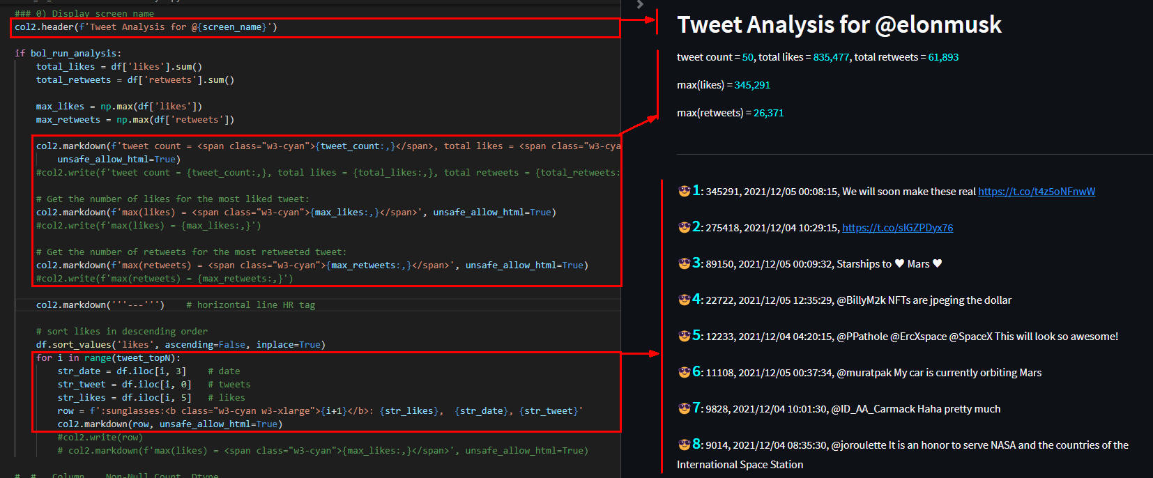Viewport: 1153px width, 478px height.
Task: Click the code line 'total_retweets = df['retweets'].sum()'
Action: 135,80
